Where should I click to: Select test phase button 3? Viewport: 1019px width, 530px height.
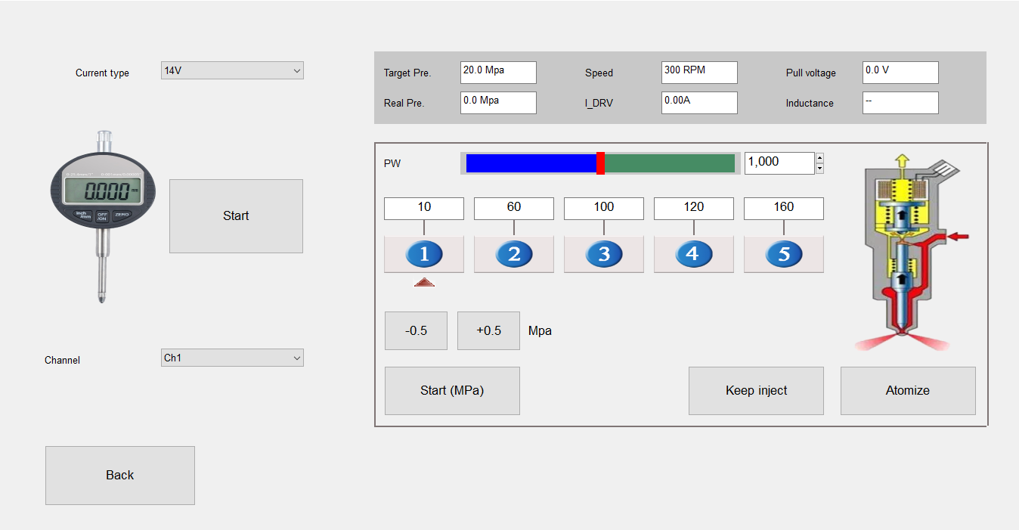click(603, 254)
